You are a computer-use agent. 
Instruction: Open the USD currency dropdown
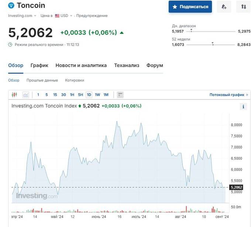point(64,16)
